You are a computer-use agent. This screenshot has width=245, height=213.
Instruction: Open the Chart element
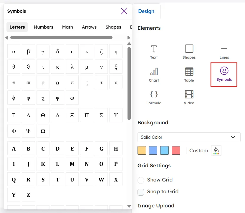(x=154, y=74)
